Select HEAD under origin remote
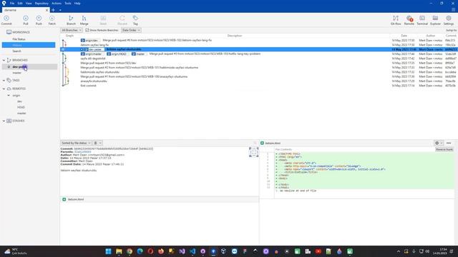The width and height of the screenshot is (458, 257). 21,107
